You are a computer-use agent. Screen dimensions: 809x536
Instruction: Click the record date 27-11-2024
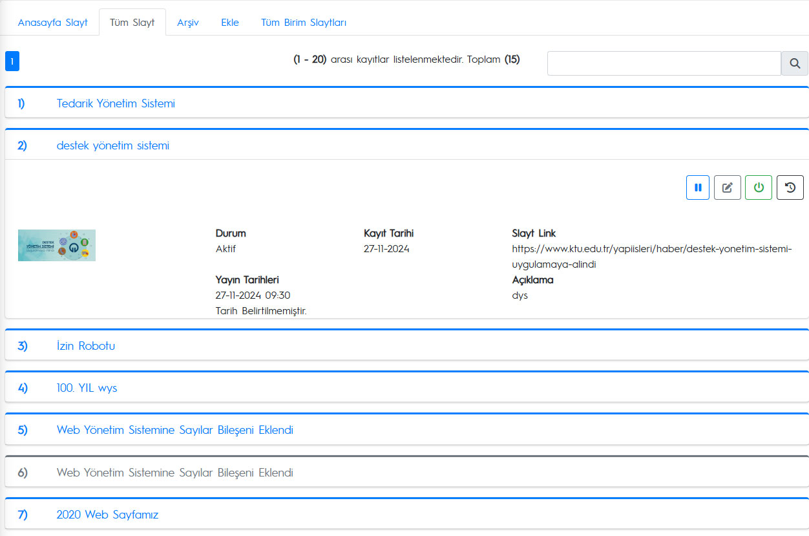pyautogui.click(x=386, y=248)
